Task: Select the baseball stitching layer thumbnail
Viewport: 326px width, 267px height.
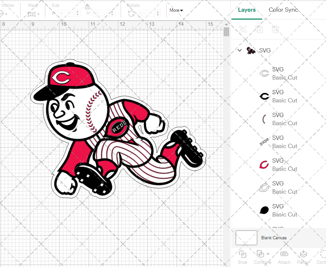Action: (x=264, y=119)
